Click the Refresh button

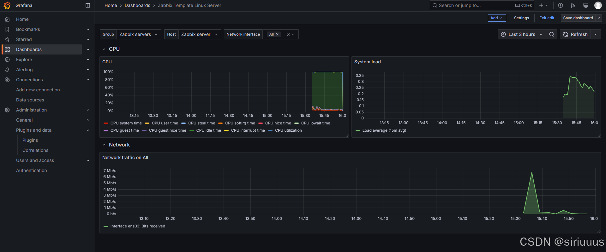[575, 34]
